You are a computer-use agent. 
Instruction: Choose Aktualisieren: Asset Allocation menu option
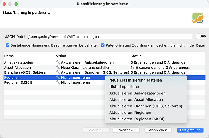tap(136, 99)
